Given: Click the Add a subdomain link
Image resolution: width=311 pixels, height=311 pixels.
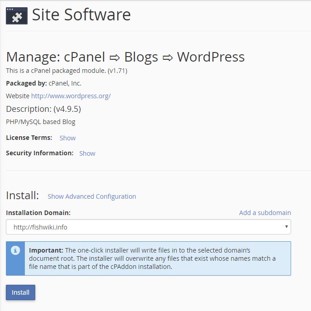Looking at the screenshot, I should (x=265, y=213).
